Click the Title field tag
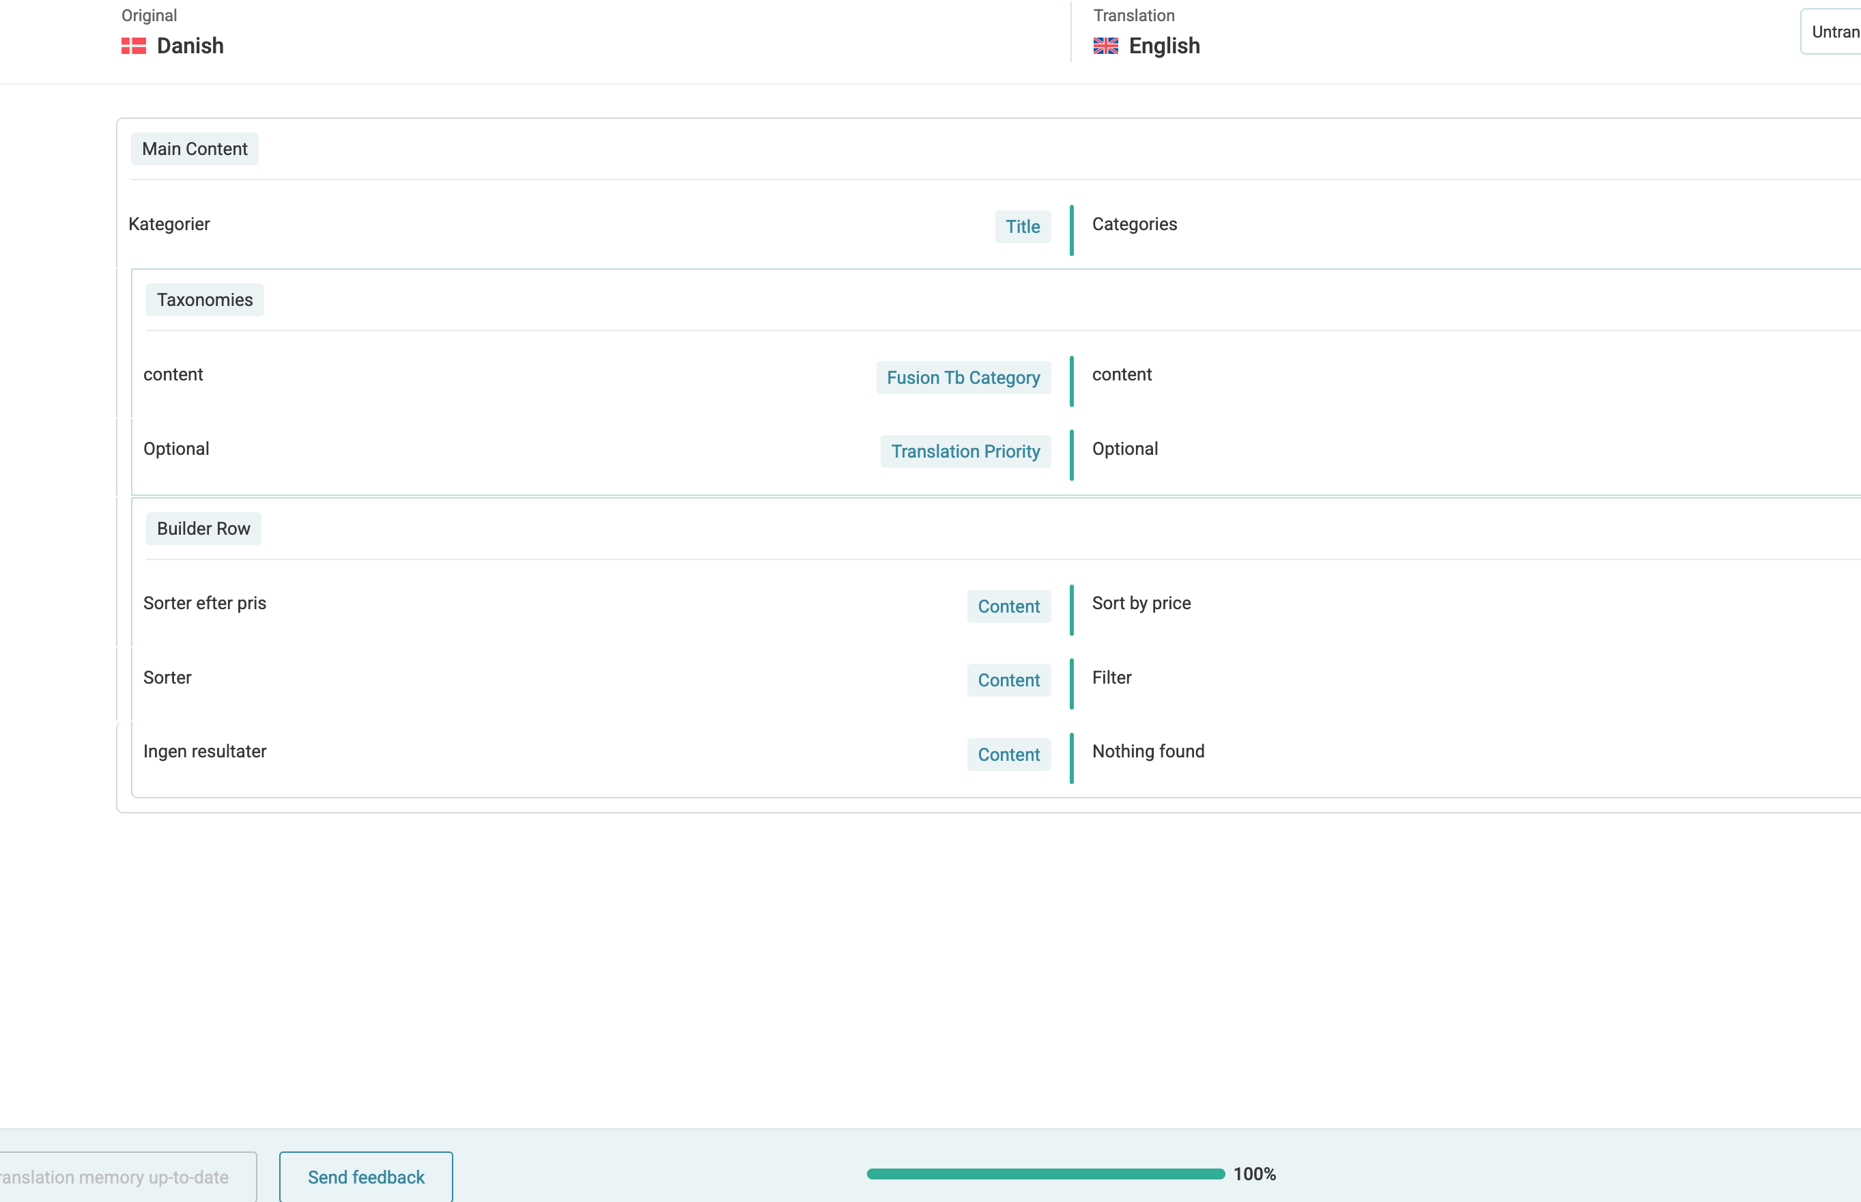1861x1202 pixels. 1022,227
